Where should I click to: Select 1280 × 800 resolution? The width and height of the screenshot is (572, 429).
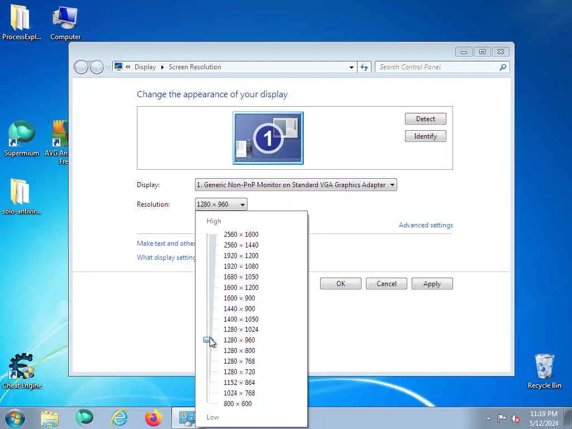tap(239, 350)
